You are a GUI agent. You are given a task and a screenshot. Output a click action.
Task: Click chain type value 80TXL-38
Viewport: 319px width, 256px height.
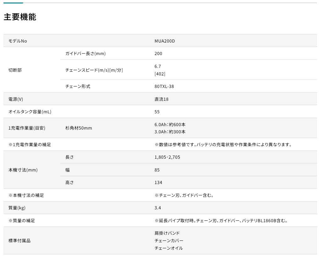coord(164,86)
